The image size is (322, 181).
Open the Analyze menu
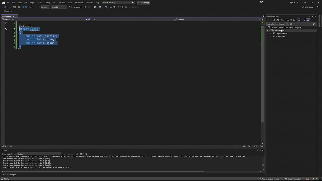pyautogui.click(x=62, y=3)
